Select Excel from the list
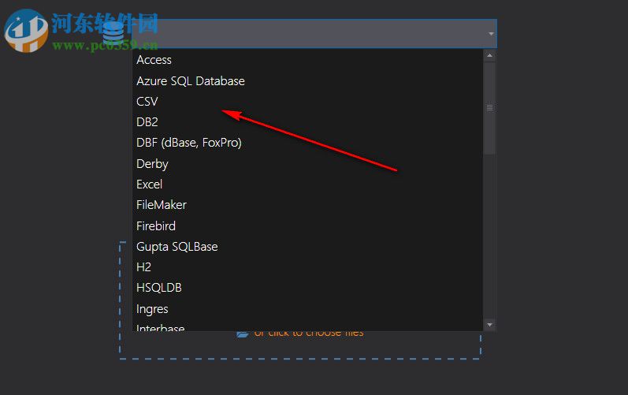 (307, 184)
